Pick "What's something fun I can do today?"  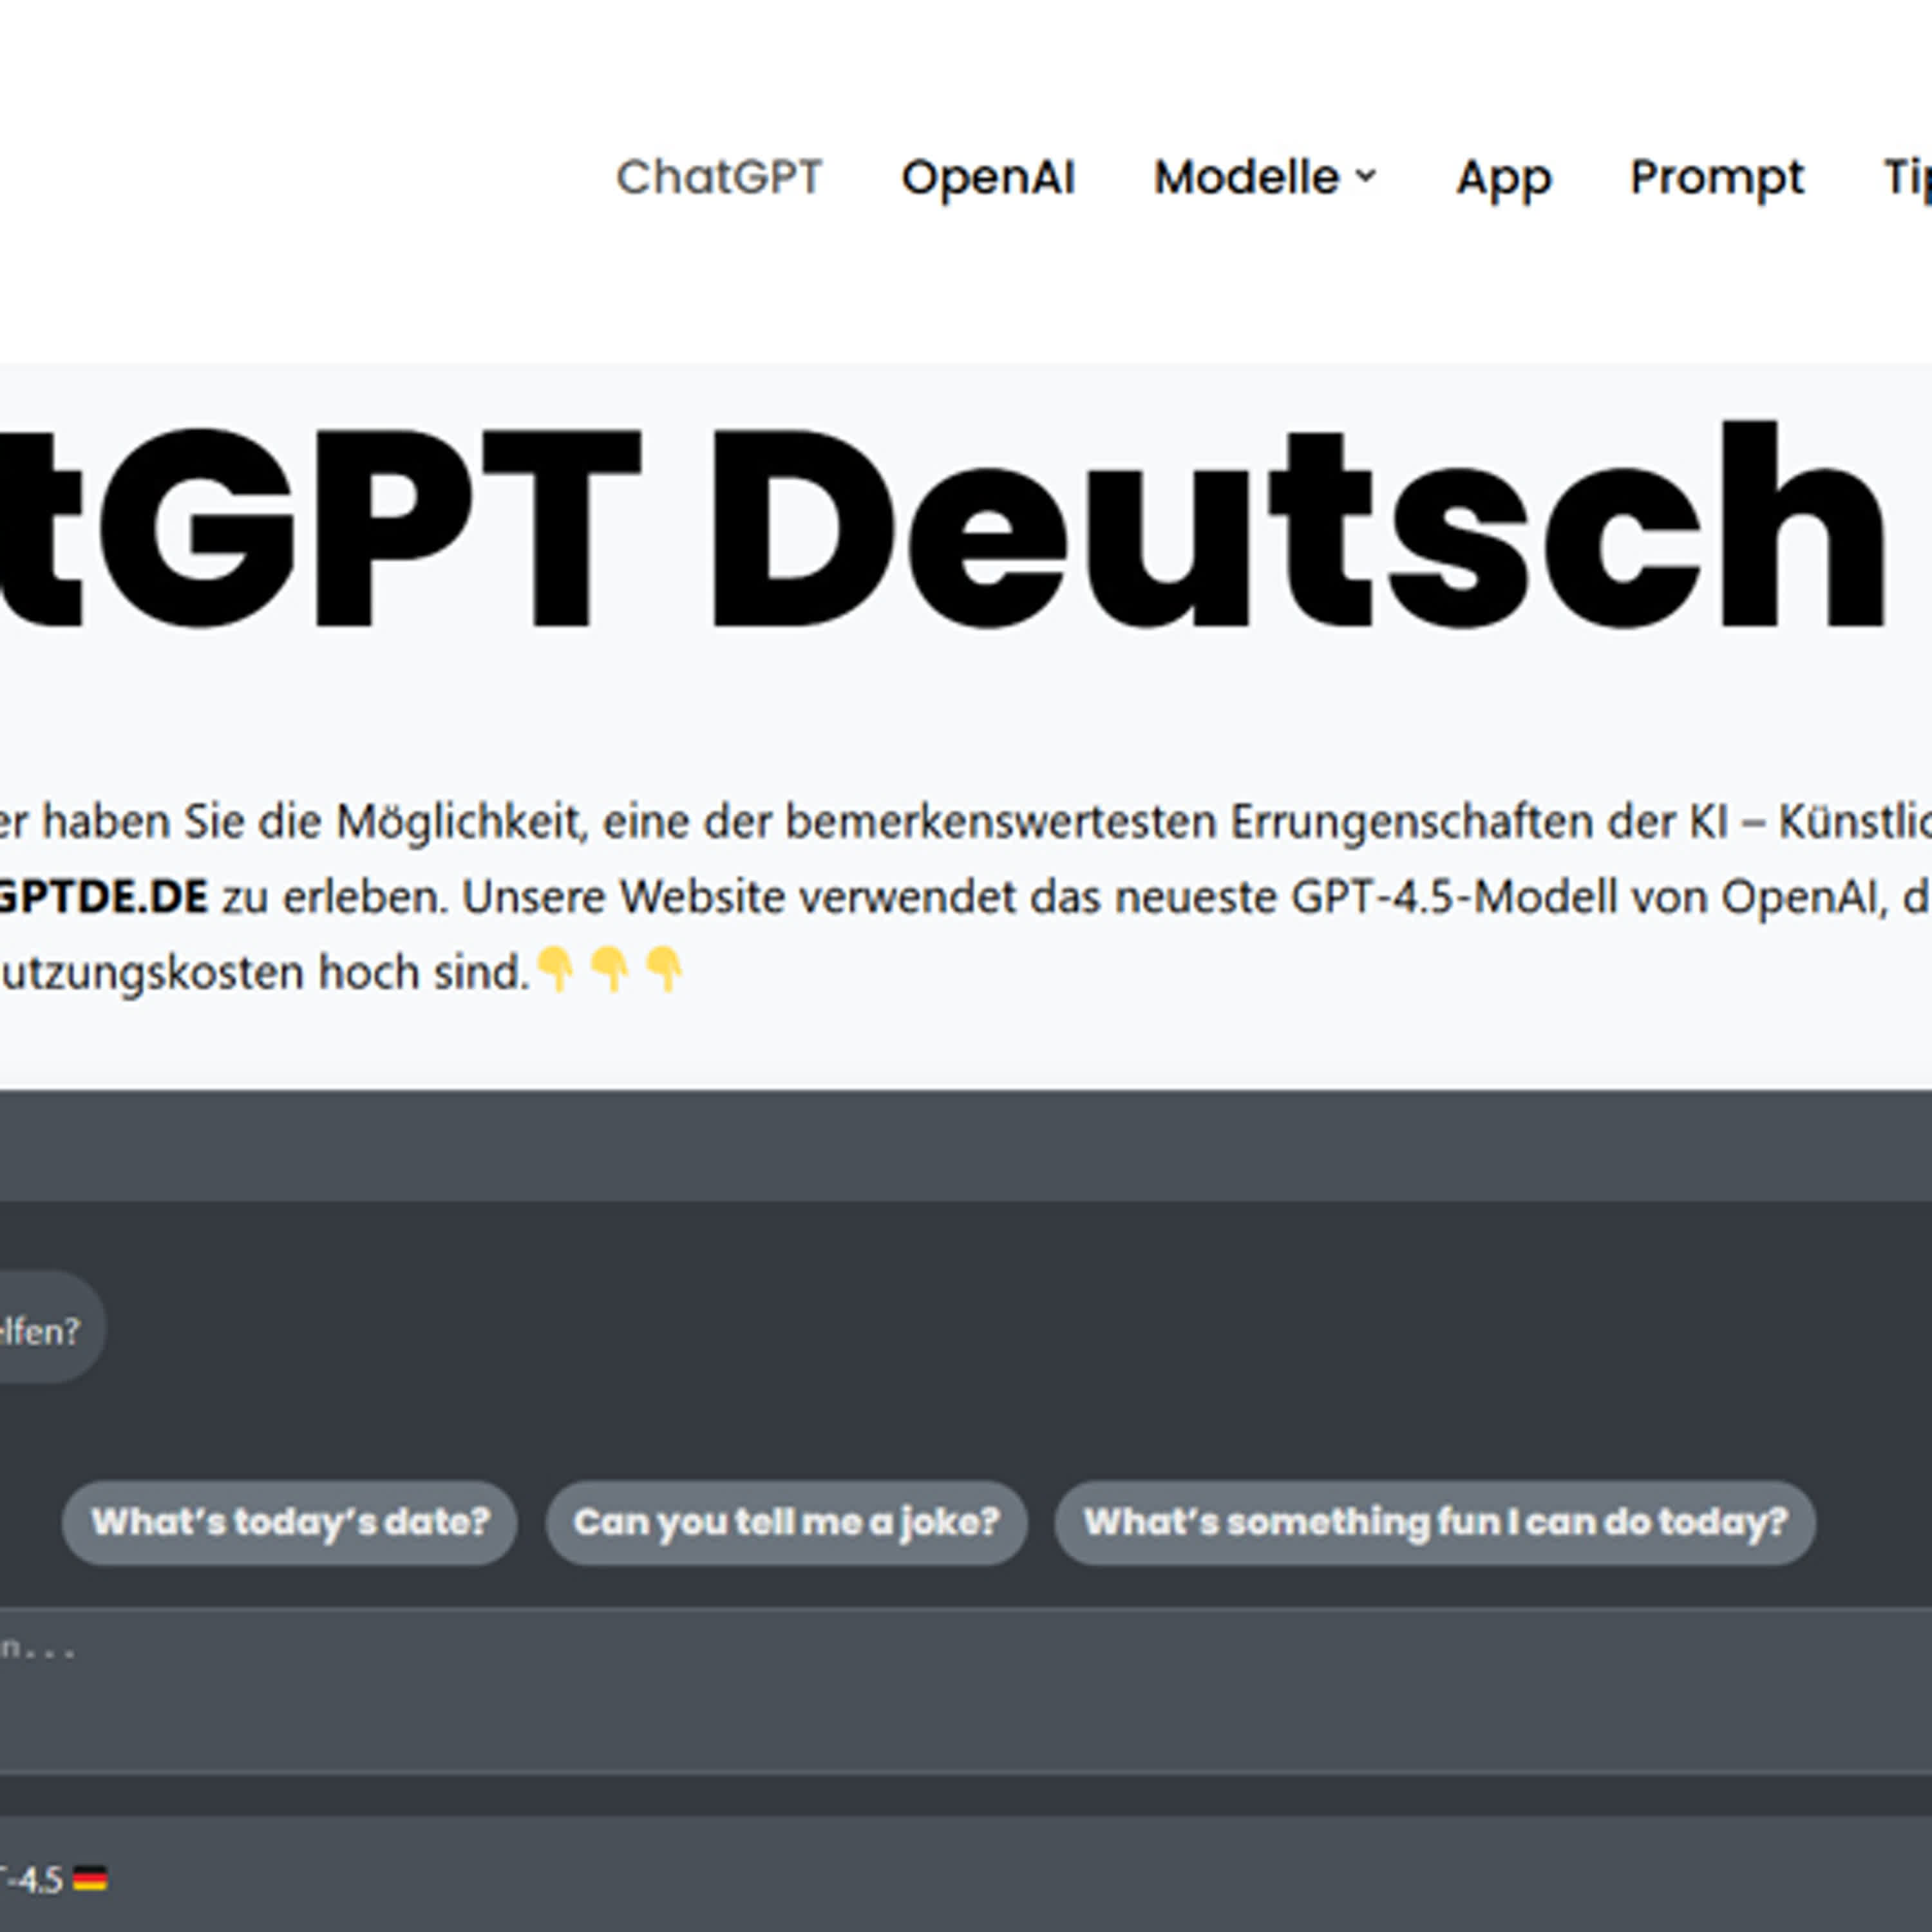pyautogui.click(x=1435, y=1522)
